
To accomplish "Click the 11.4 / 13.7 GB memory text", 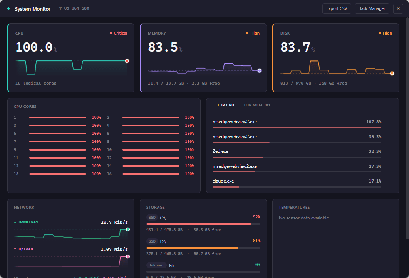I will (x=184, y=83).
